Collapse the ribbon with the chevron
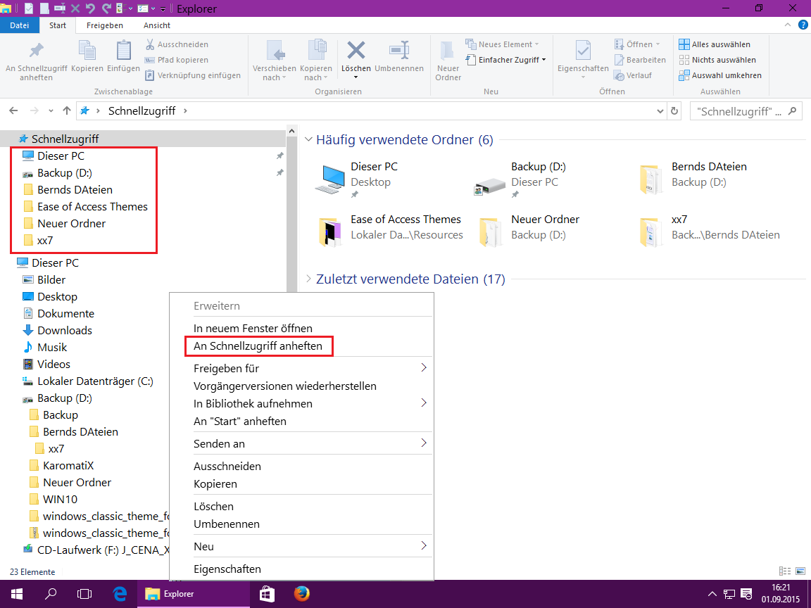This screenshot has height=608, width=811. pos(788,25)
